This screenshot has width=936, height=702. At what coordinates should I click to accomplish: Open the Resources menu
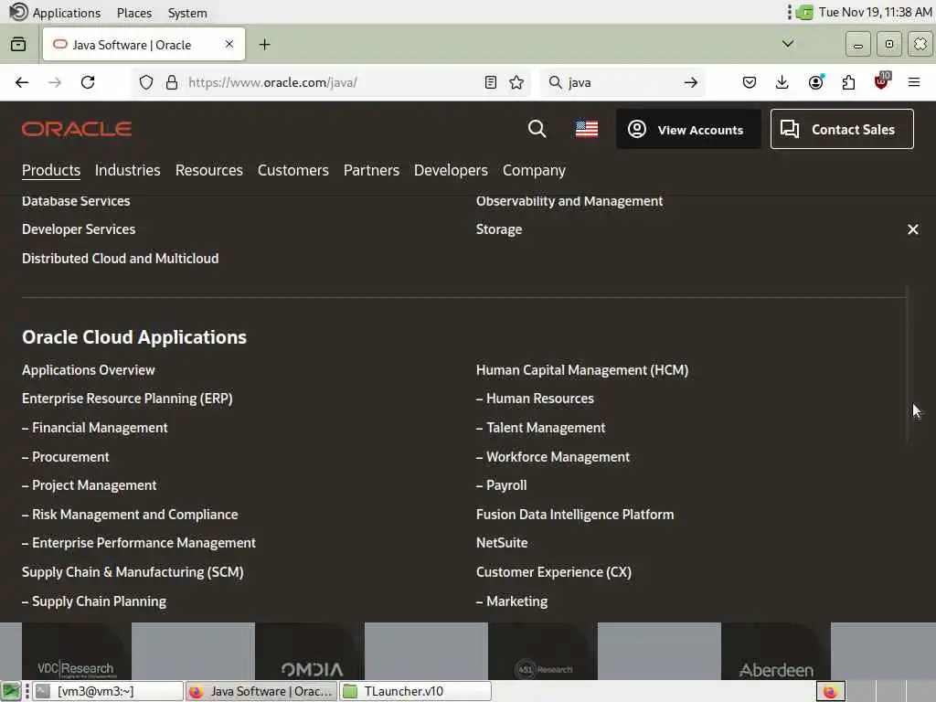[x=209, y=170]
